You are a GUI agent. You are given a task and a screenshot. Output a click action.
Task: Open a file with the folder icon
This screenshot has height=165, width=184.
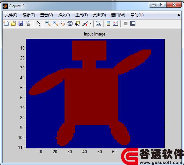(x=13, y=23)
